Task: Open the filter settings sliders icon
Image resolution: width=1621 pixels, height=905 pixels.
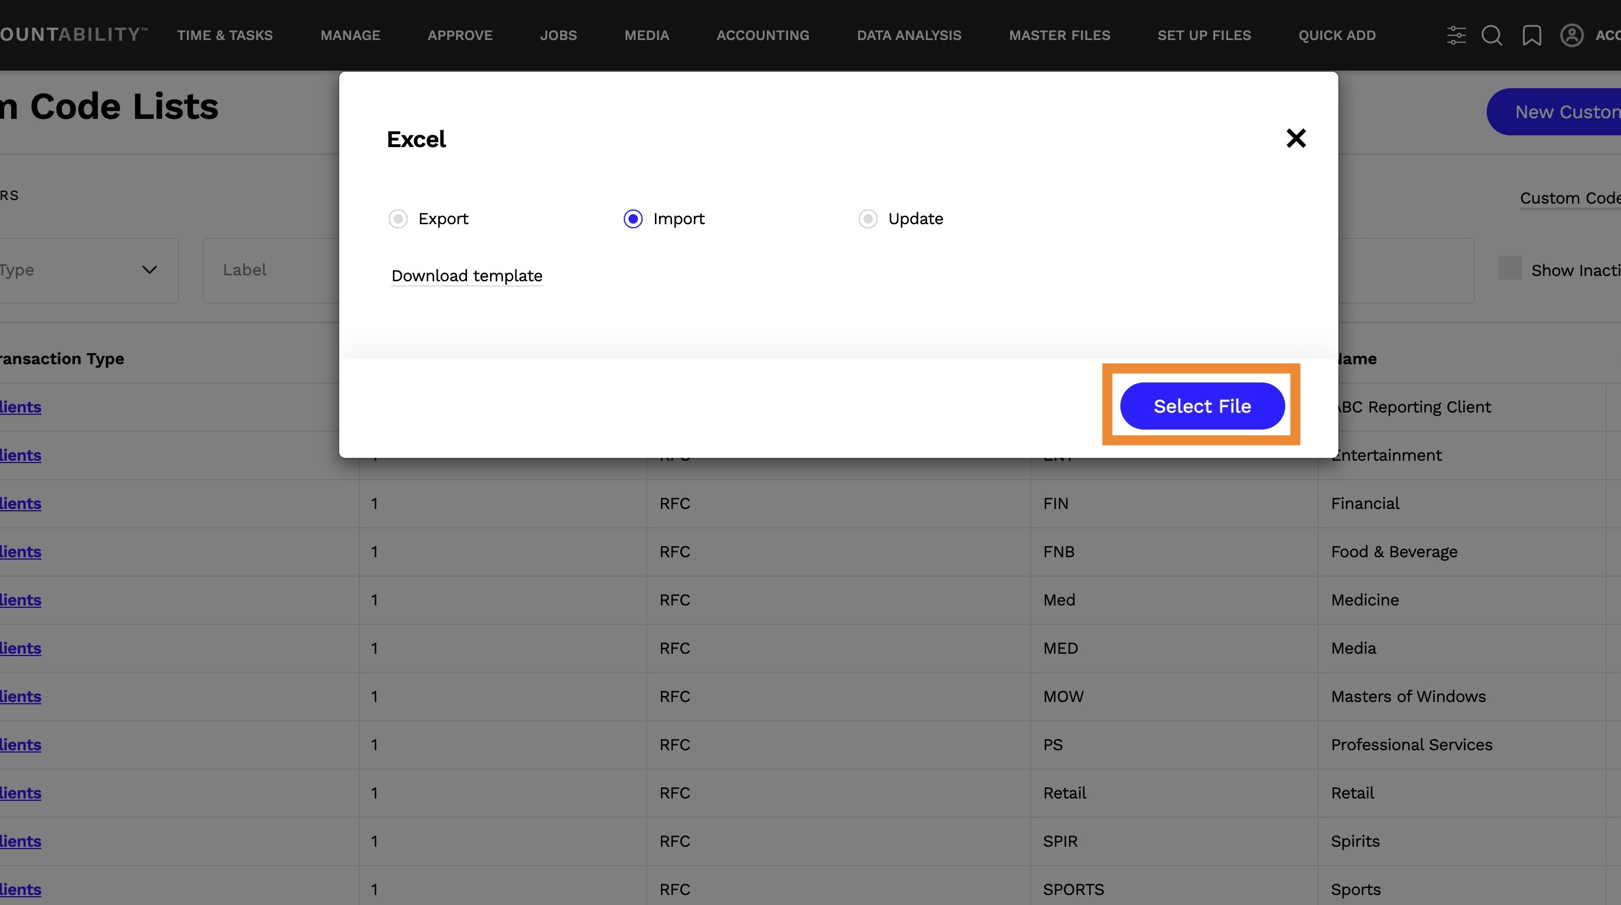Action: click(x=1456, y=35)
